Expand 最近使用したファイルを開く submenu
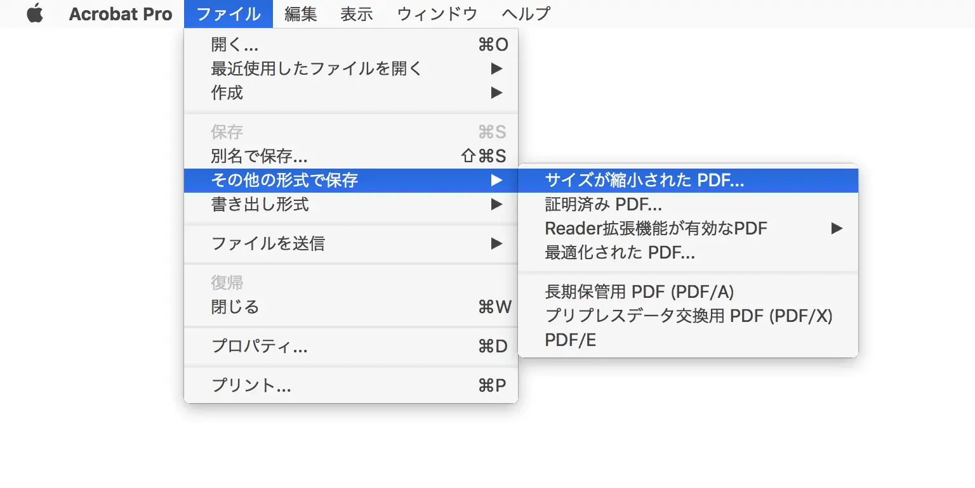 click(351, 68)
